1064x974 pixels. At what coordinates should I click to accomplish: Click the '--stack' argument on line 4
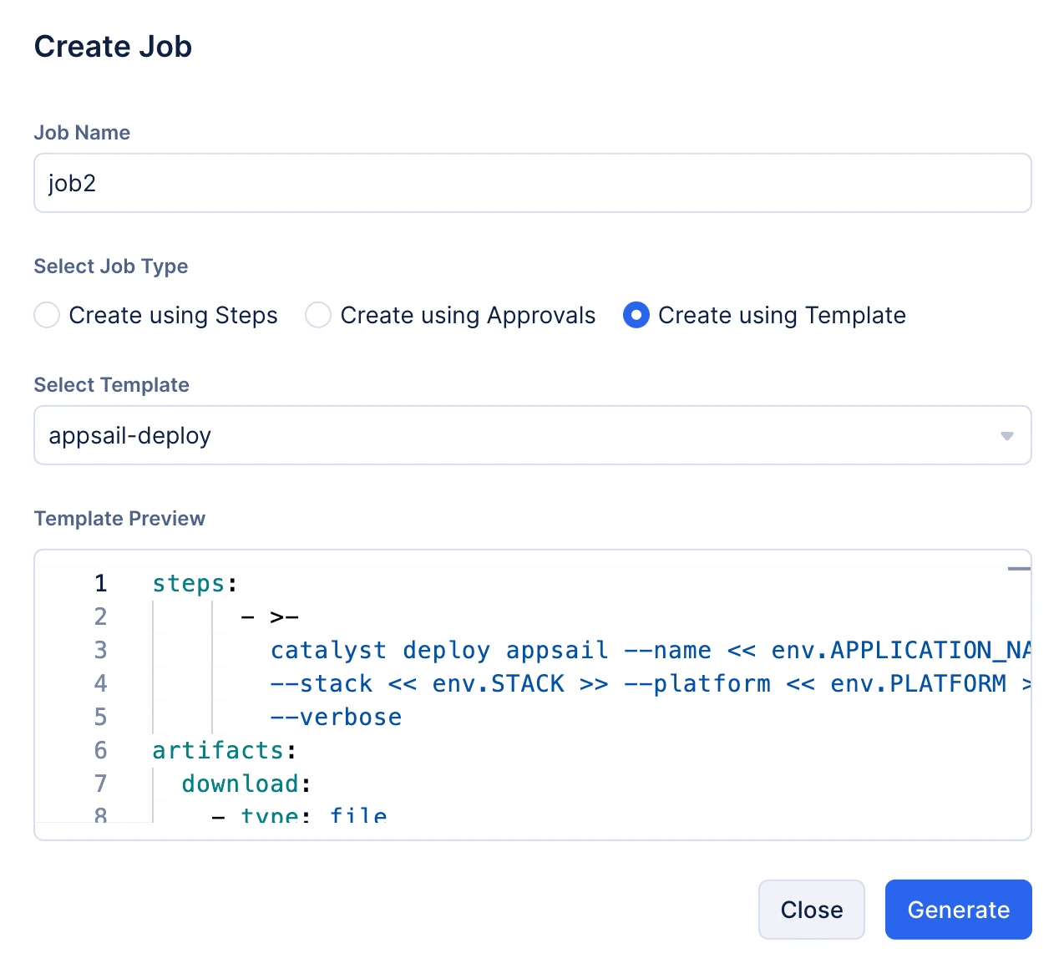coord(322,683)
